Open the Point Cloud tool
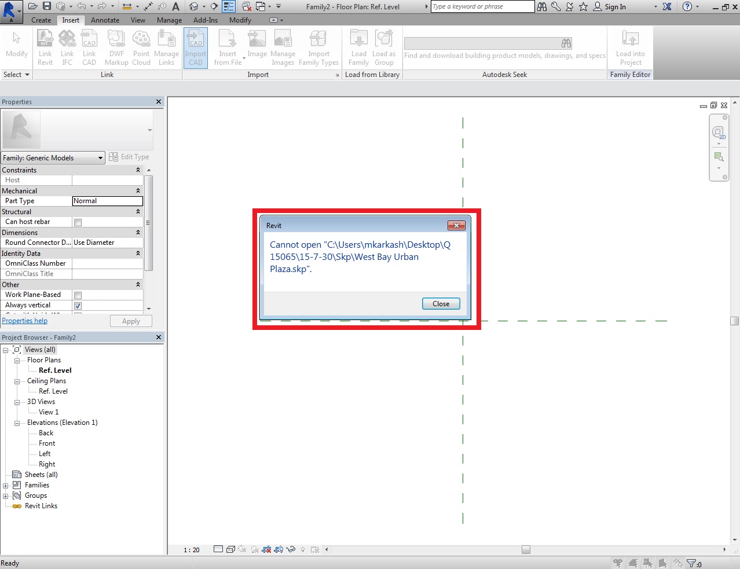 pos(141,46)
